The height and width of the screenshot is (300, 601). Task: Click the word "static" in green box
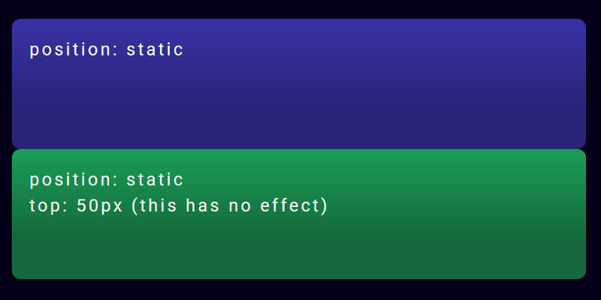155,180
